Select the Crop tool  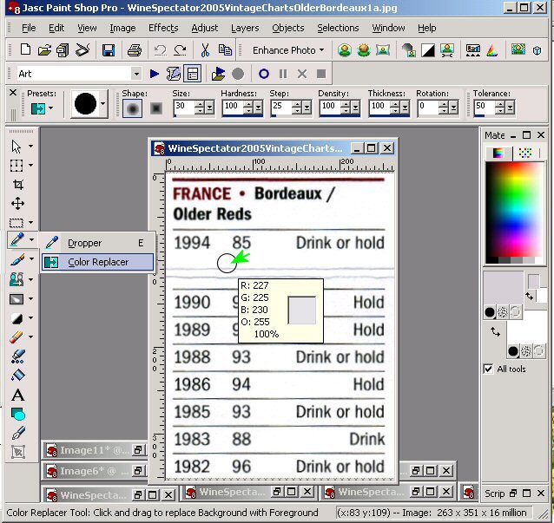(17, 184)
